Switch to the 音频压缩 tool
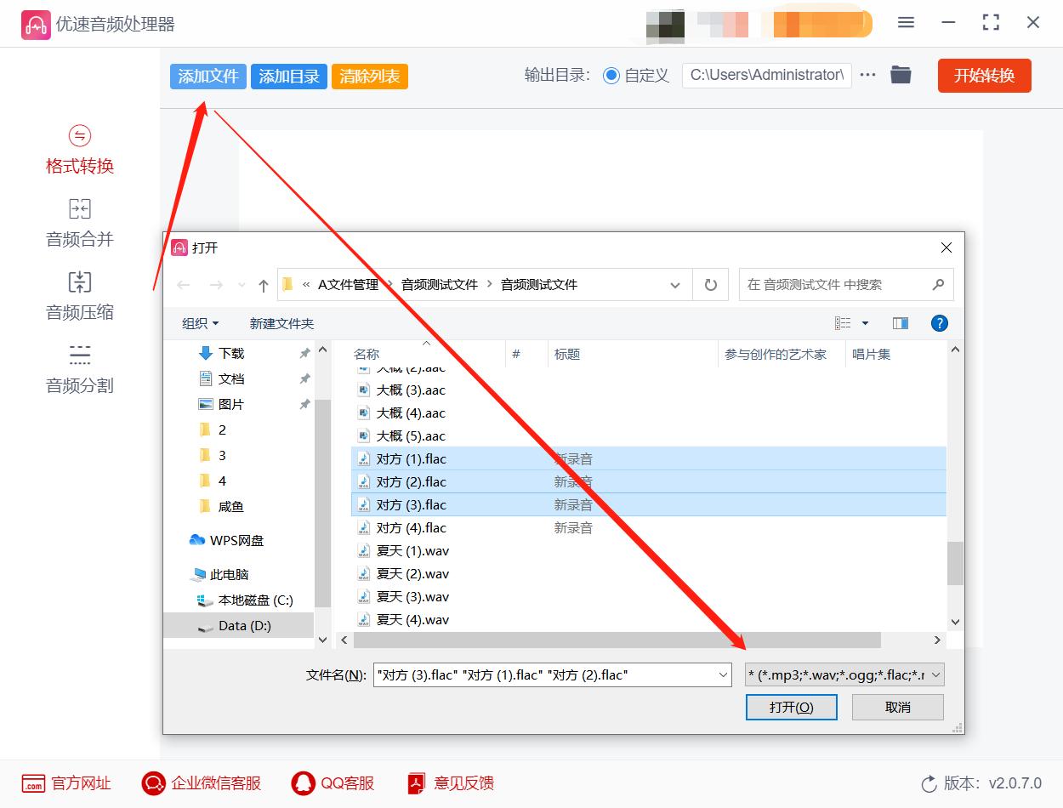This screenshot has width=1063, height=808. (x=78, y=296)
